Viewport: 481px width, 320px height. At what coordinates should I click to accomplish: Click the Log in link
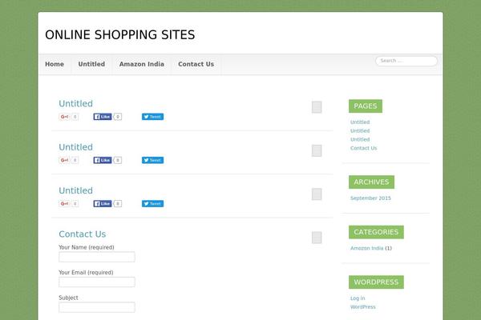pos(358,298)
